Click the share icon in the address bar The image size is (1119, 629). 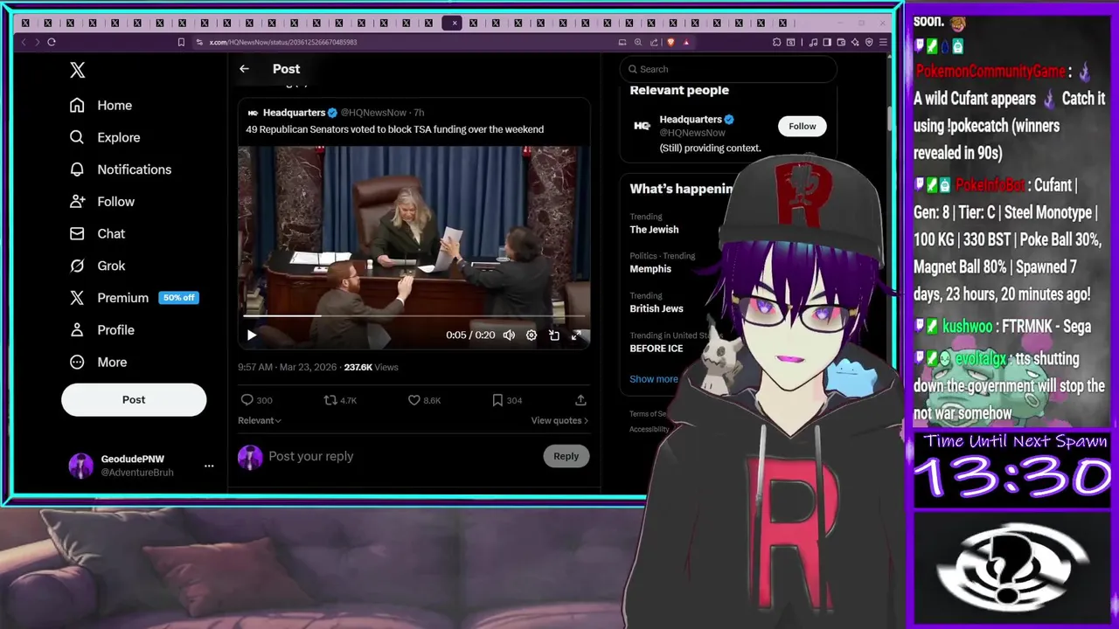click(x=654, y=42)
